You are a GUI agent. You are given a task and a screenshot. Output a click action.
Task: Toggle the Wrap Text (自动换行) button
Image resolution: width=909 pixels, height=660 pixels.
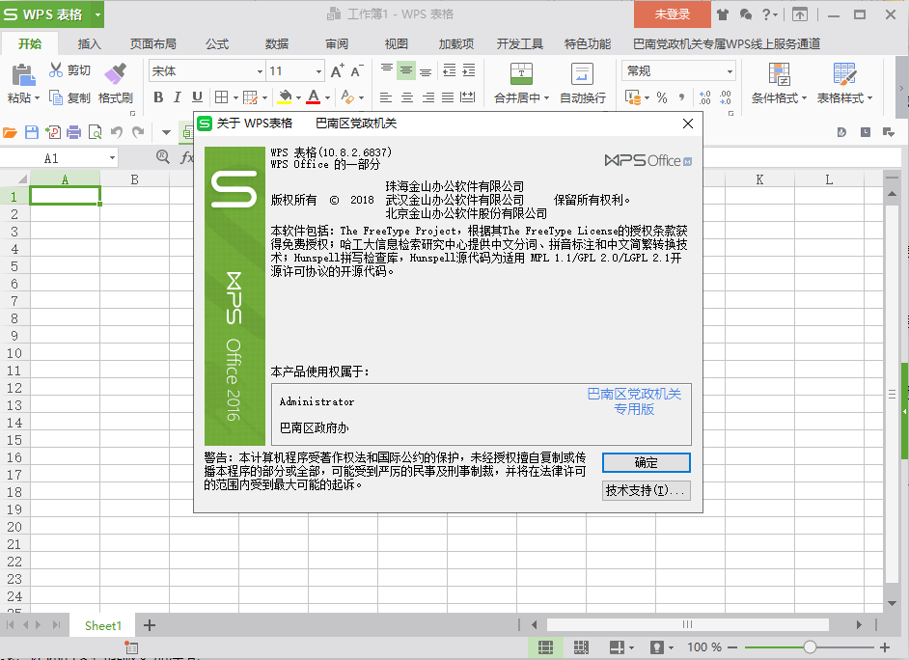click(583, 83)
